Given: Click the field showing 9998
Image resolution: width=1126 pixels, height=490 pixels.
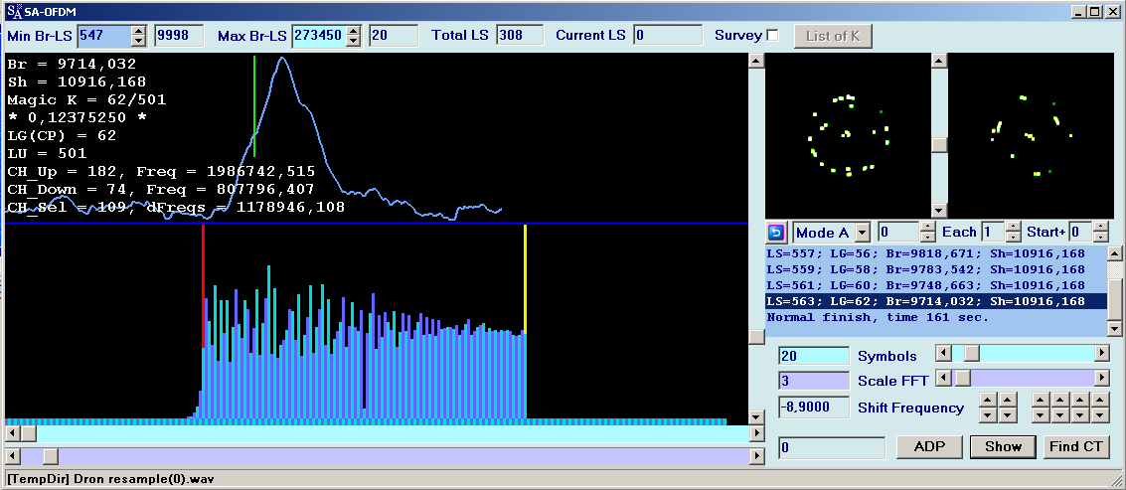Looking at the screenshot, I should coord(179,35).
